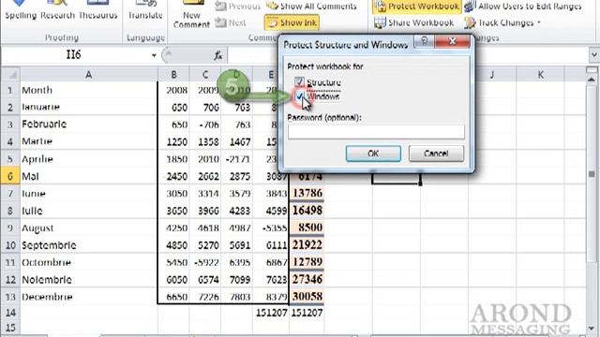Click the cell with value 8500

tap(307, 227)
